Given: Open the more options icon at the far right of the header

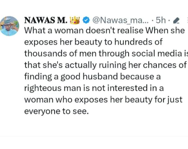Looking at the screenshot, I should [186, 20].
